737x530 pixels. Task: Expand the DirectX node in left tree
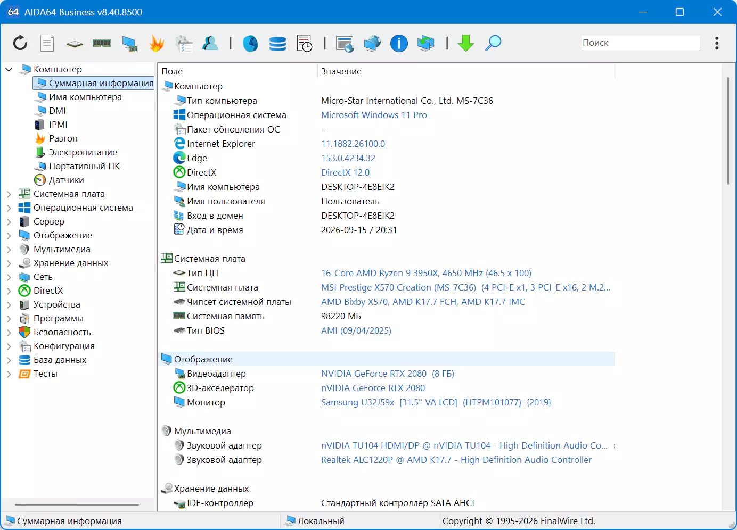click(9, 291)
